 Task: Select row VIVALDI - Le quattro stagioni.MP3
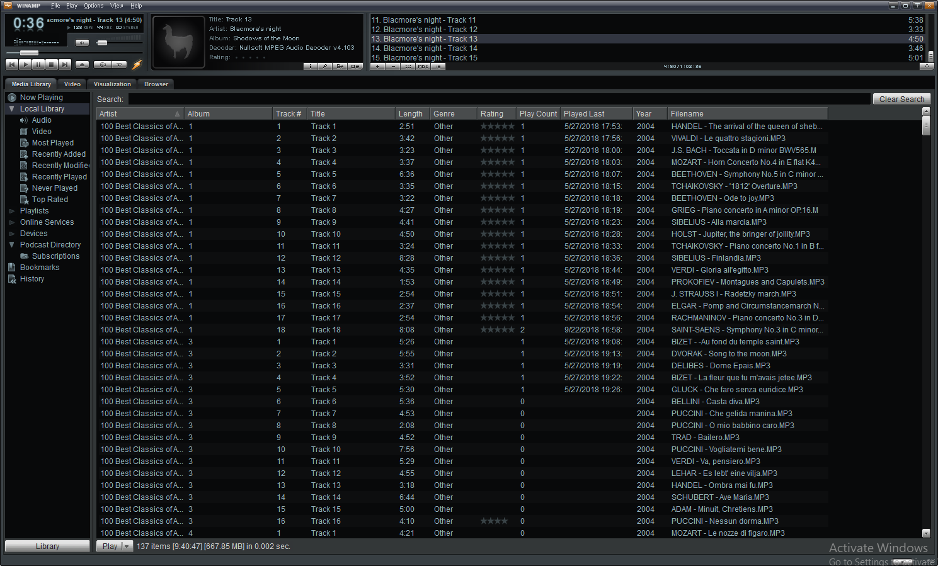click(462, 139)
